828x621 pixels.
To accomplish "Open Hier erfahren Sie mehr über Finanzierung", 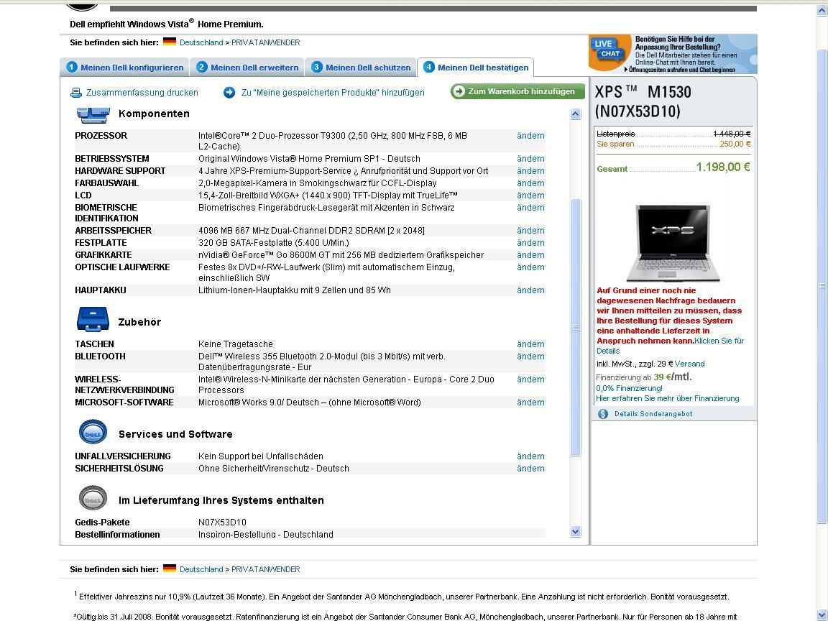I will pyautogui.click(x=668, y=399).
